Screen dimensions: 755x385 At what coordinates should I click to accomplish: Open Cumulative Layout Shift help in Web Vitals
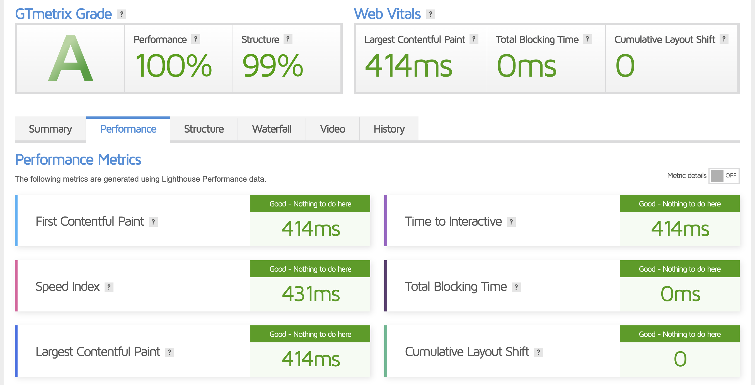(x=724, y=39)
